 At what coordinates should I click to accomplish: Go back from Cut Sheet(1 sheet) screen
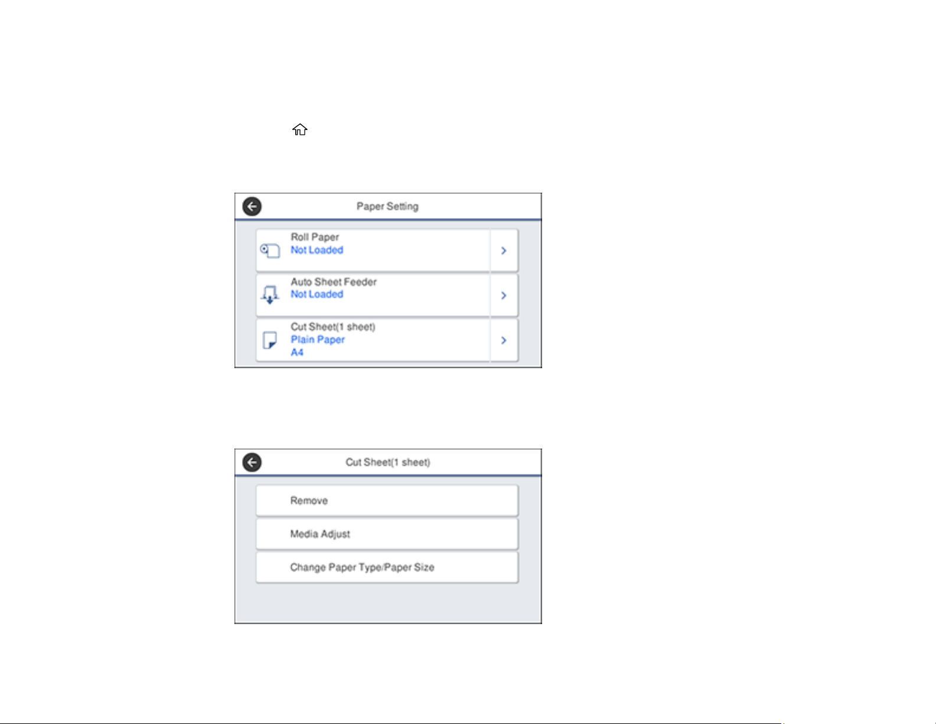(x=252, y=462)
